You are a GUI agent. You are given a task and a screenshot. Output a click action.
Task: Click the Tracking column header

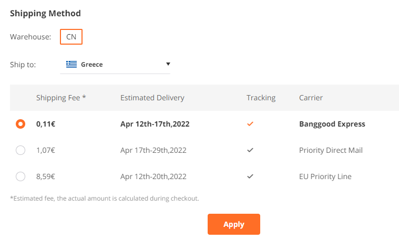(x=261, y=98)
